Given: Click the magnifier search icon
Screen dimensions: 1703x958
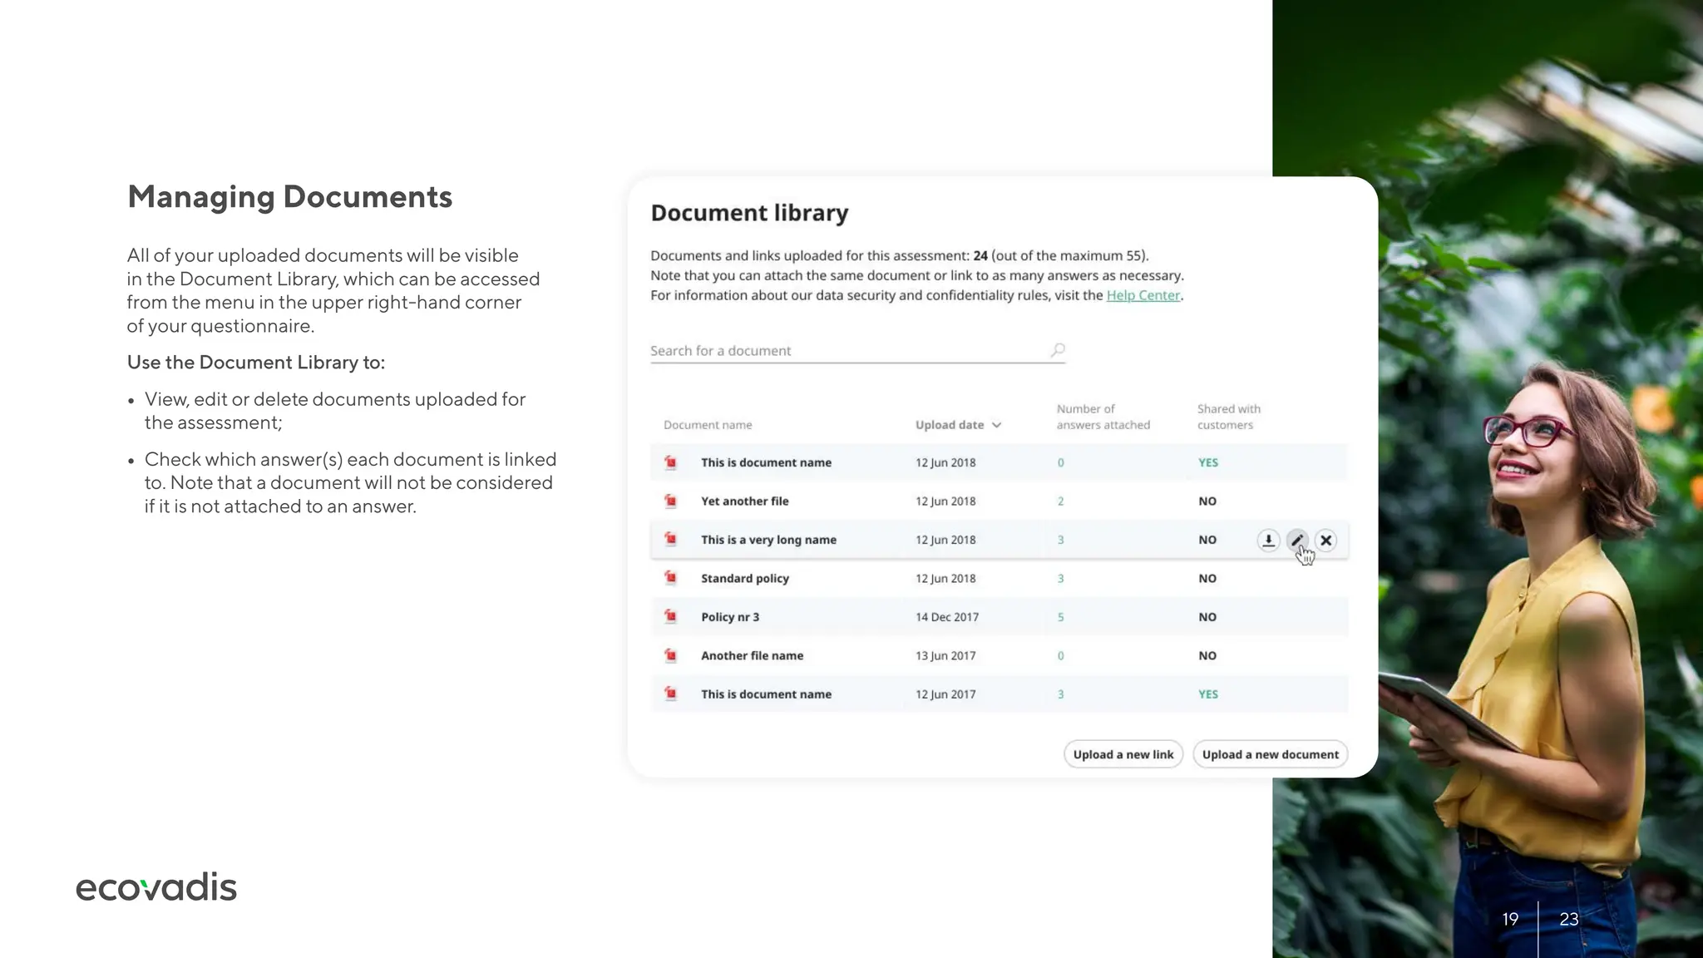Looking at the screenshot, I should pos(1058,350).
